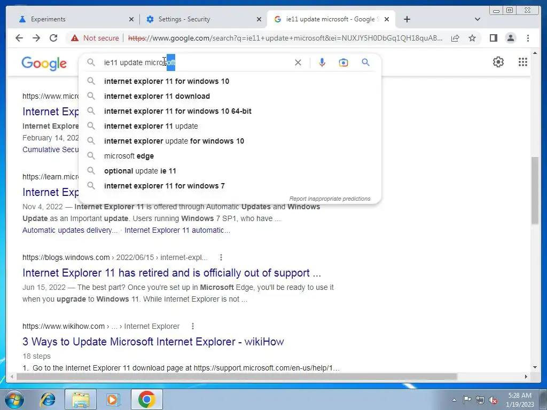The image size is (547, 410).
Task: Close the Experiments tab
Action: (131, 19)
